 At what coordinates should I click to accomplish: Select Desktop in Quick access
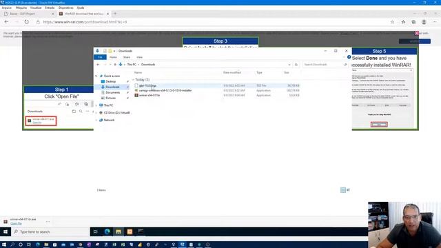[x=111, y=81]
